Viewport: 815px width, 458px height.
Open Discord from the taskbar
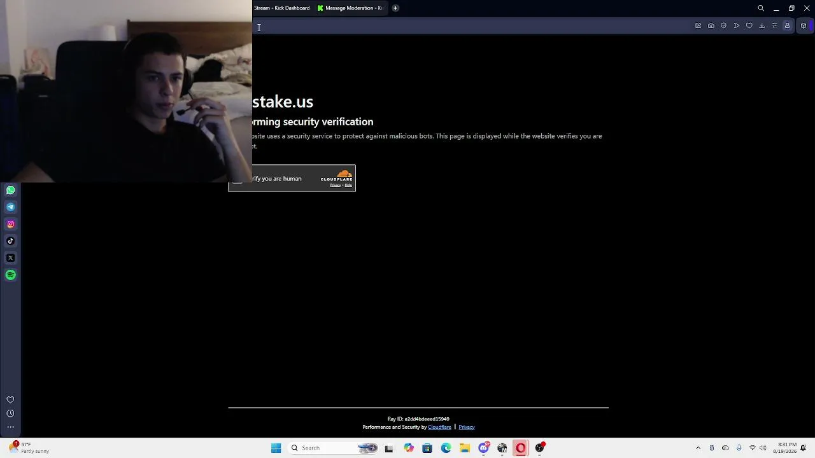(x=484, y=448)
